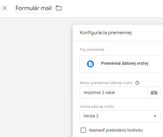Click the blue data layer variable icon

click(x=90, y=64)
